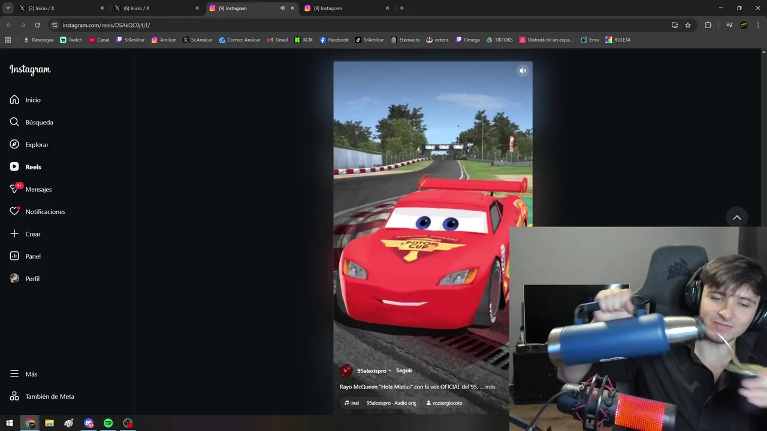767x431 pixels.
Task: Go to Instagram Inicio in sidebar
Action: pos(25,100)
